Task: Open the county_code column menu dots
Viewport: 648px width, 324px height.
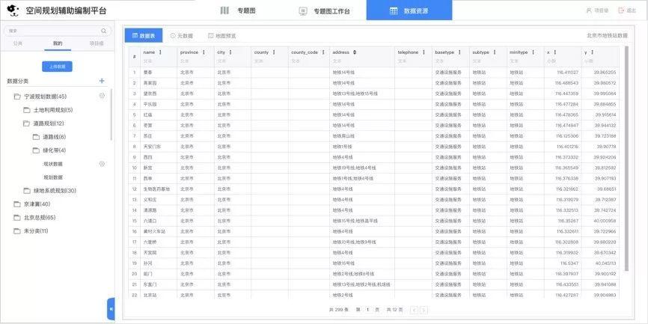Action: click(323, 52)
